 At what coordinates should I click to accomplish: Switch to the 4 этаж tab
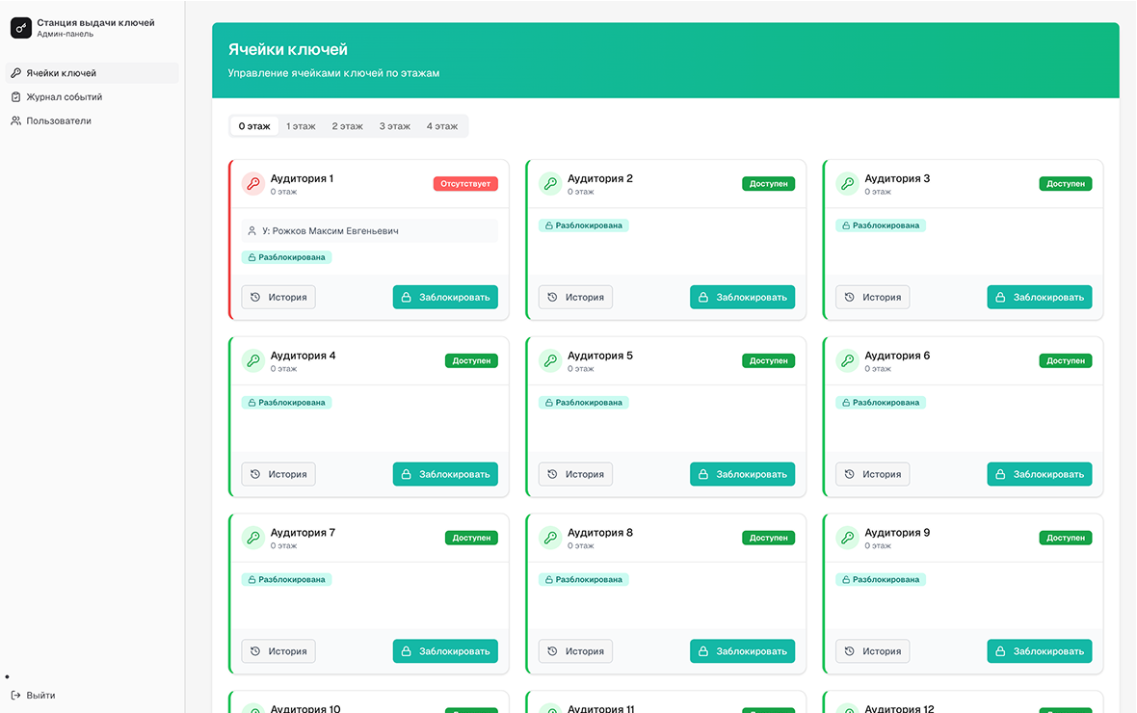[441, 126]
